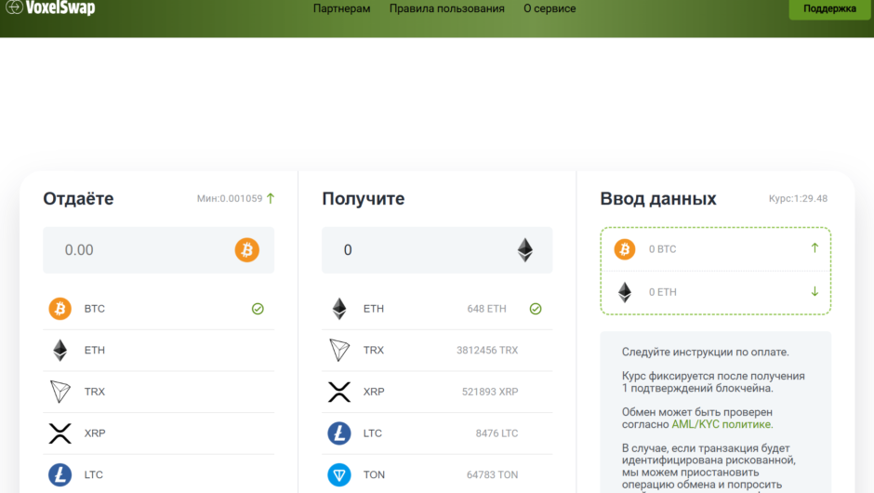Toggle the BTC selected checkmark in Отдаёте

point(258,309)
